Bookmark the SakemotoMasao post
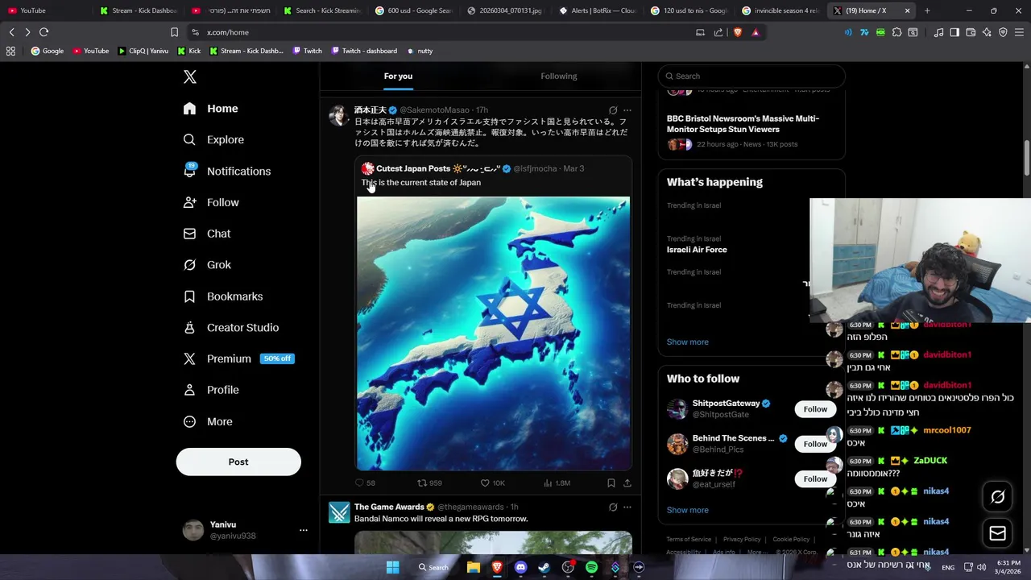This screenshot has width=1031, height=580. pos(611,483)
